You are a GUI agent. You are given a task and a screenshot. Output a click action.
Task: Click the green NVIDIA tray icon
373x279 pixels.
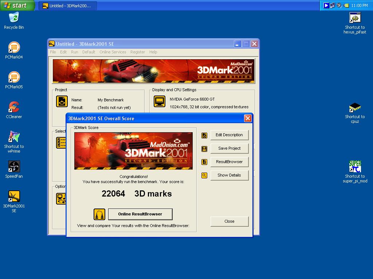346,5
